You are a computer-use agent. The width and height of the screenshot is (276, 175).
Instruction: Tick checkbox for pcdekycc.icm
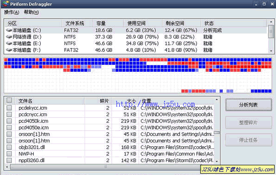click(x=9, y=108)
